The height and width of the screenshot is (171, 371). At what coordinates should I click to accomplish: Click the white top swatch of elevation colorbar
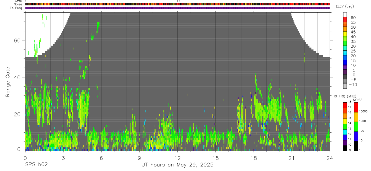pyautogui.click(x=345, y=14)
